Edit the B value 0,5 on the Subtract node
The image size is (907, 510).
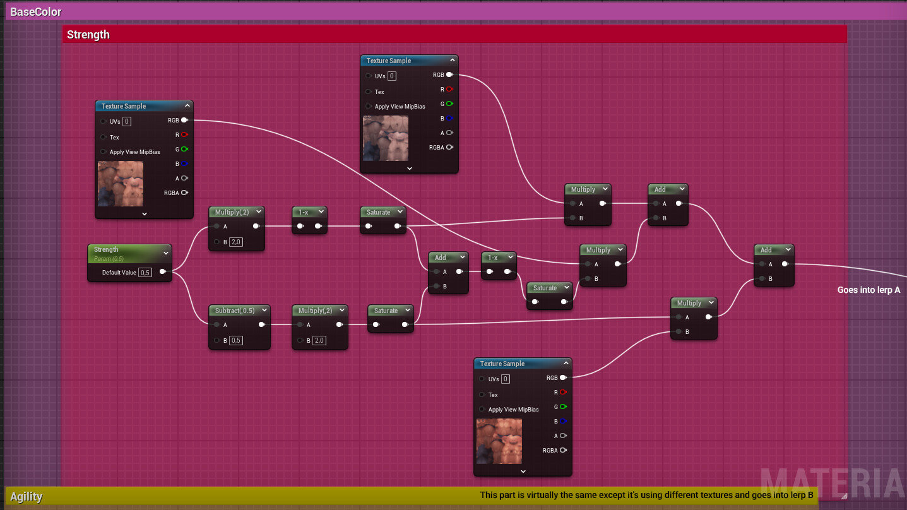tap(236, 340)
